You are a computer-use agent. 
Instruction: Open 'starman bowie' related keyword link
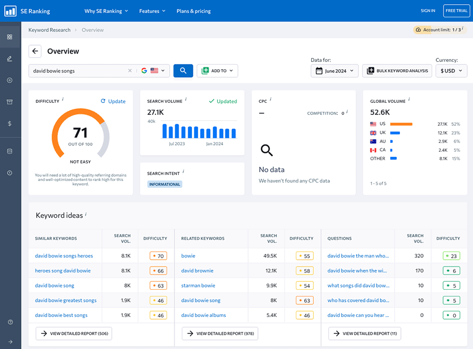(198, 285)
